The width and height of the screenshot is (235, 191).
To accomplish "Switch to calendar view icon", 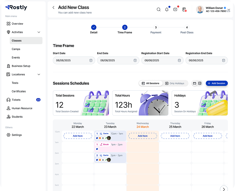I will (194, 83).
